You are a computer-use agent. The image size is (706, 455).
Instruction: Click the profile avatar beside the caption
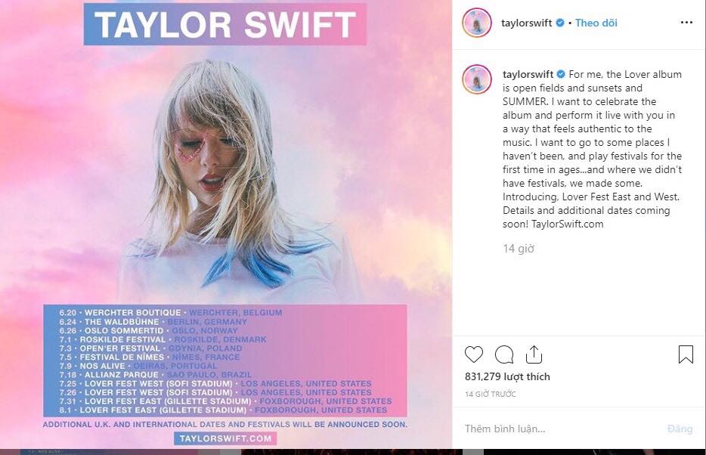[477, 79]
